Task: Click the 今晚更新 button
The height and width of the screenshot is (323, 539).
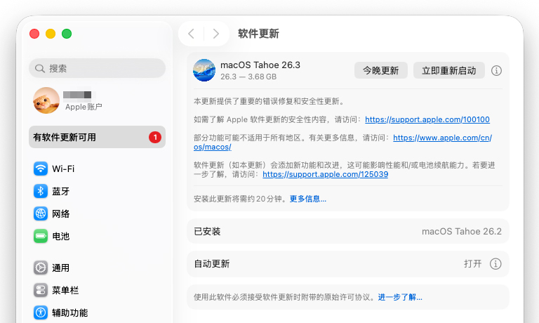Action: tap(380, 70)
